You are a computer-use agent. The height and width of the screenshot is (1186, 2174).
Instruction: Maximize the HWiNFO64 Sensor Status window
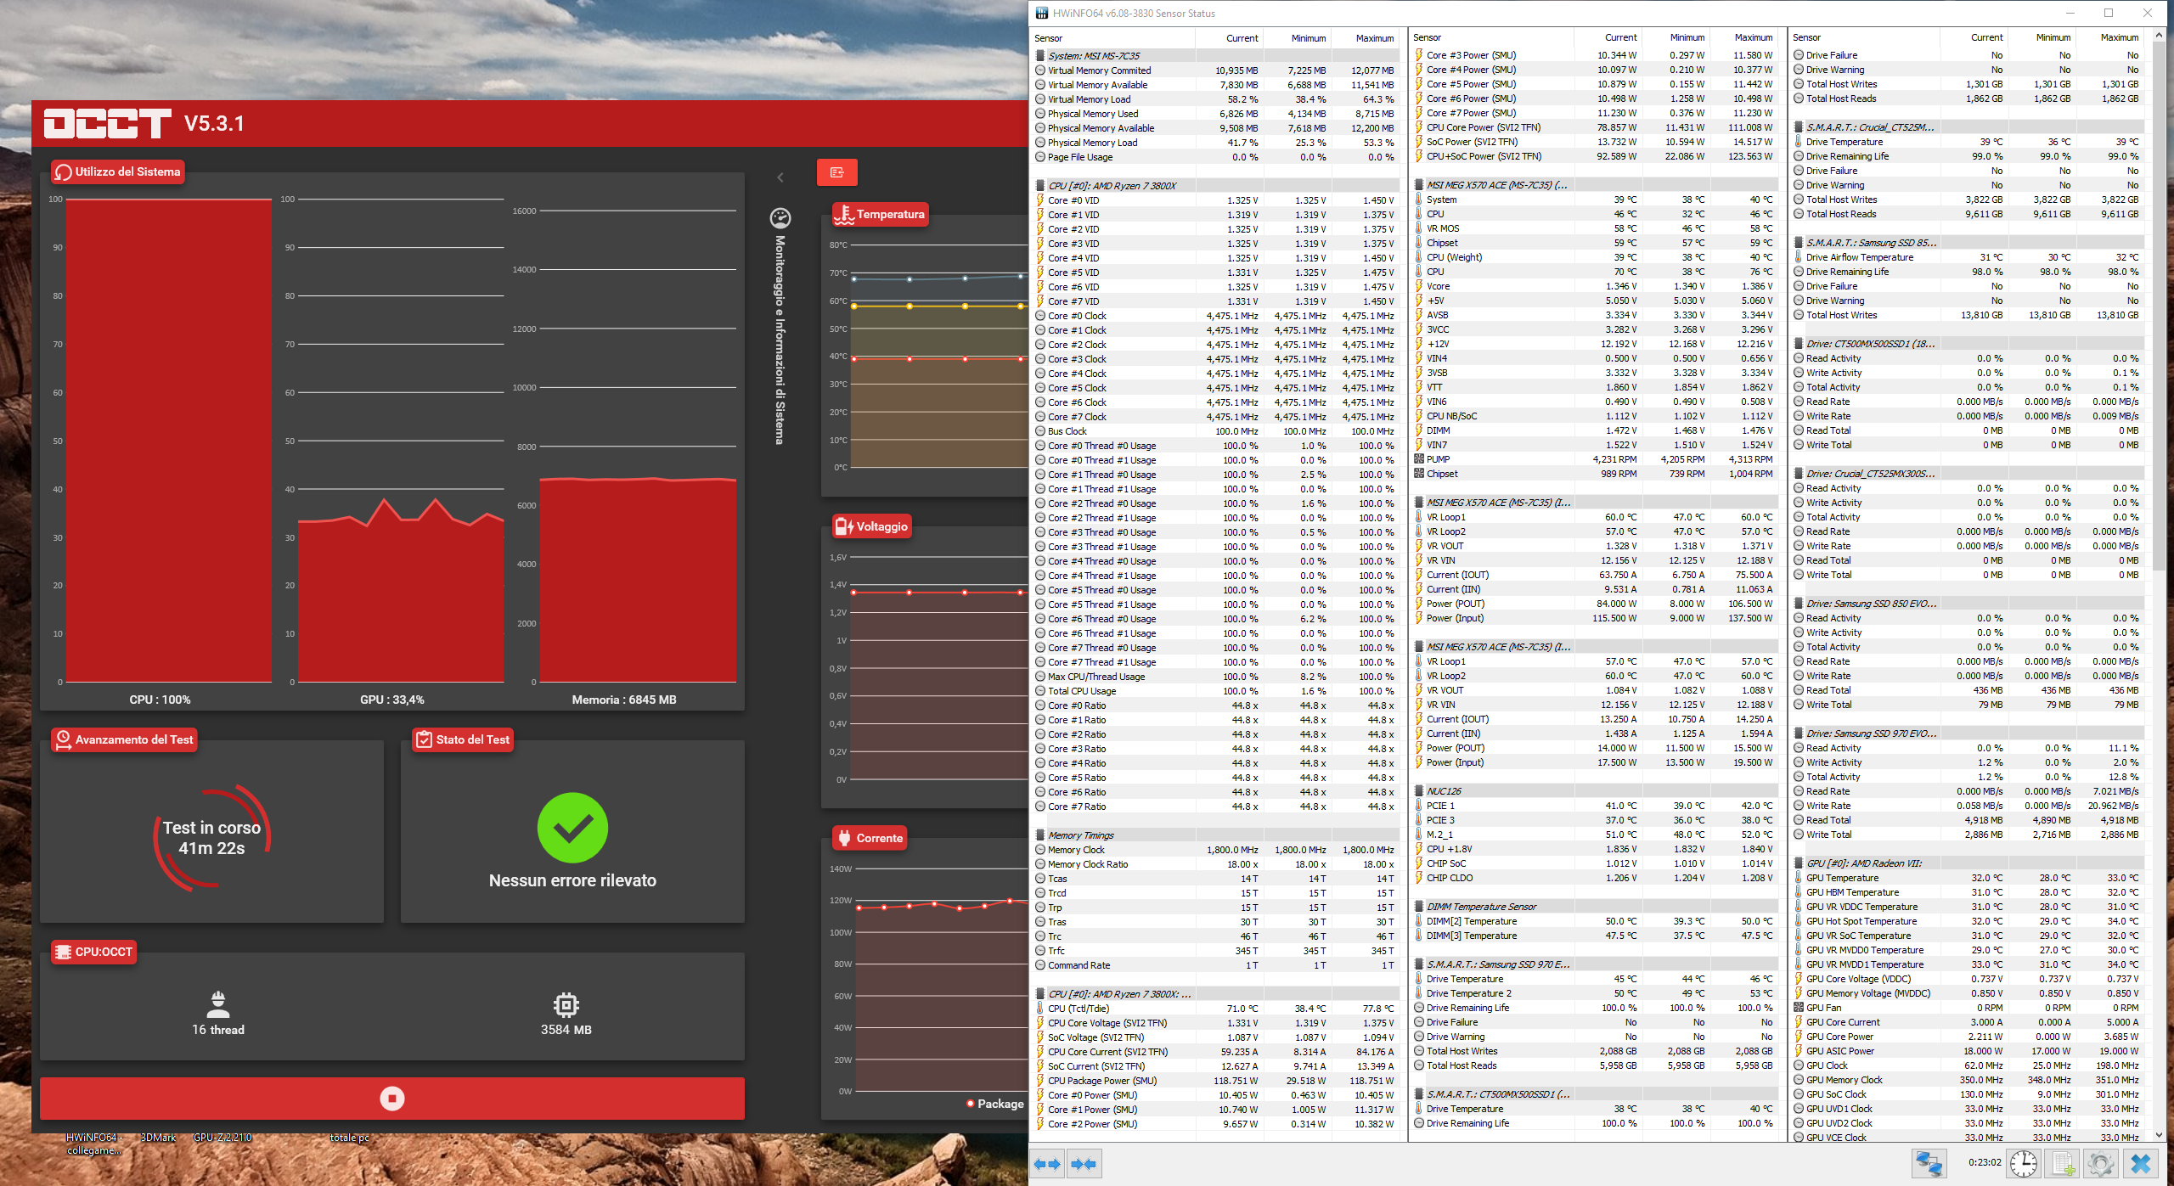click(2109, 13)
